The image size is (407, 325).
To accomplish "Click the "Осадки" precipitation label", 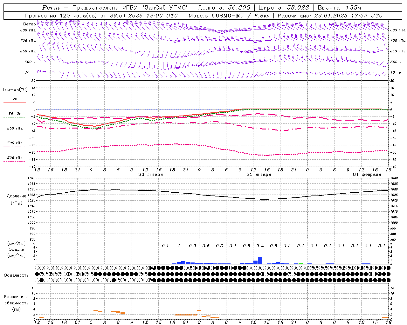I will (16, 249).
